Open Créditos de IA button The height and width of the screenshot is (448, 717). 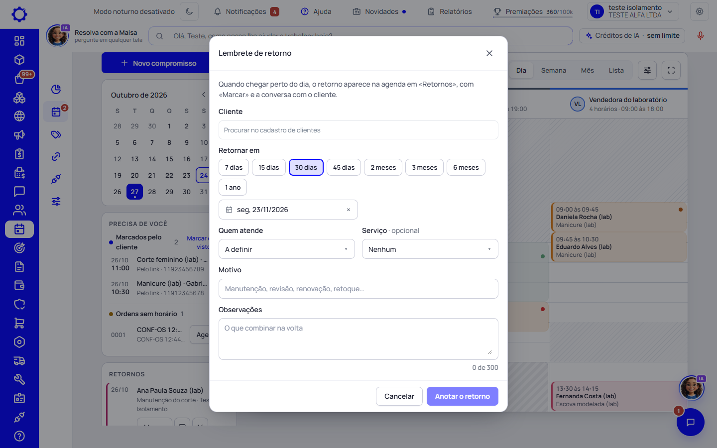click(x=632, y=36)
